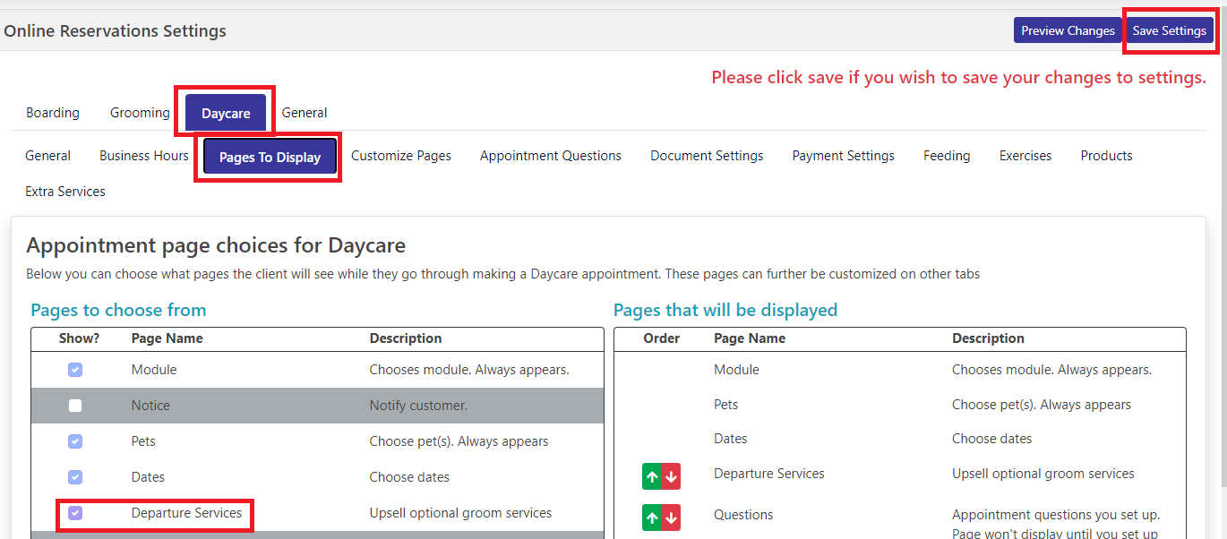Toggle the Dates show checkbox

75,477
